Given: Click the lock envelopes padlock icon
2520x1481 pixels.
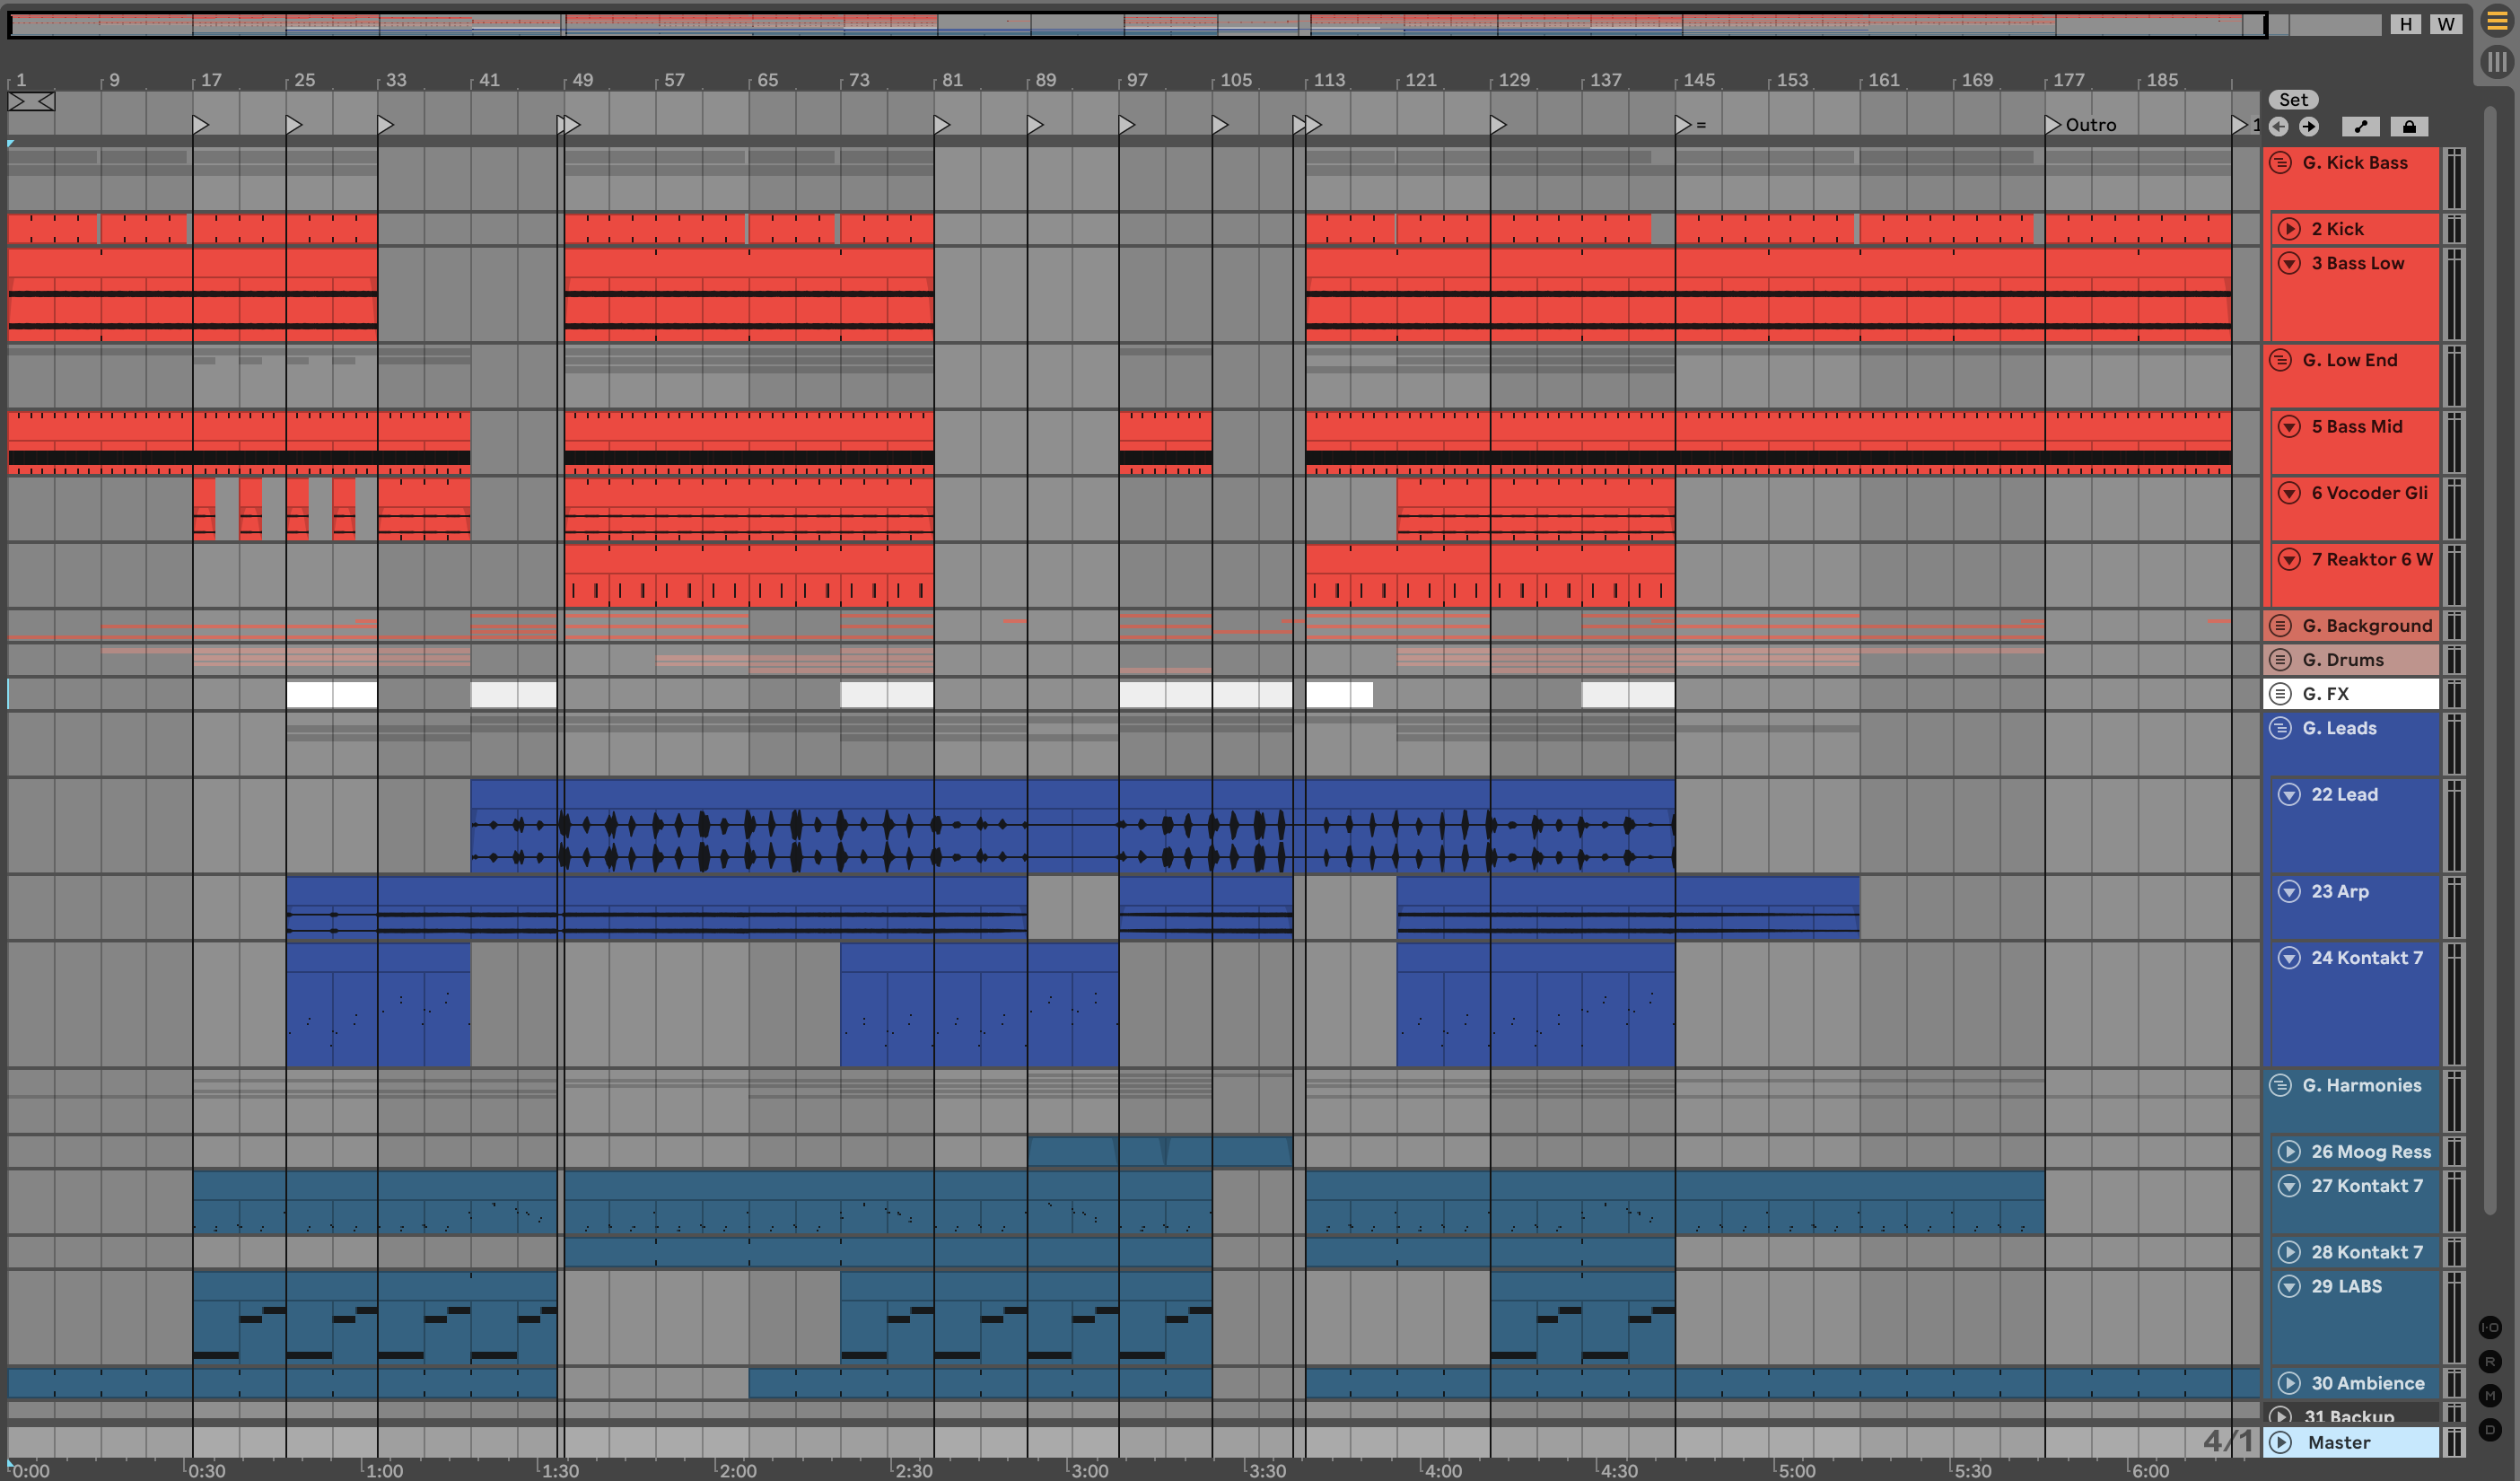Looking at the screenshot, I should pos(2409,126).
